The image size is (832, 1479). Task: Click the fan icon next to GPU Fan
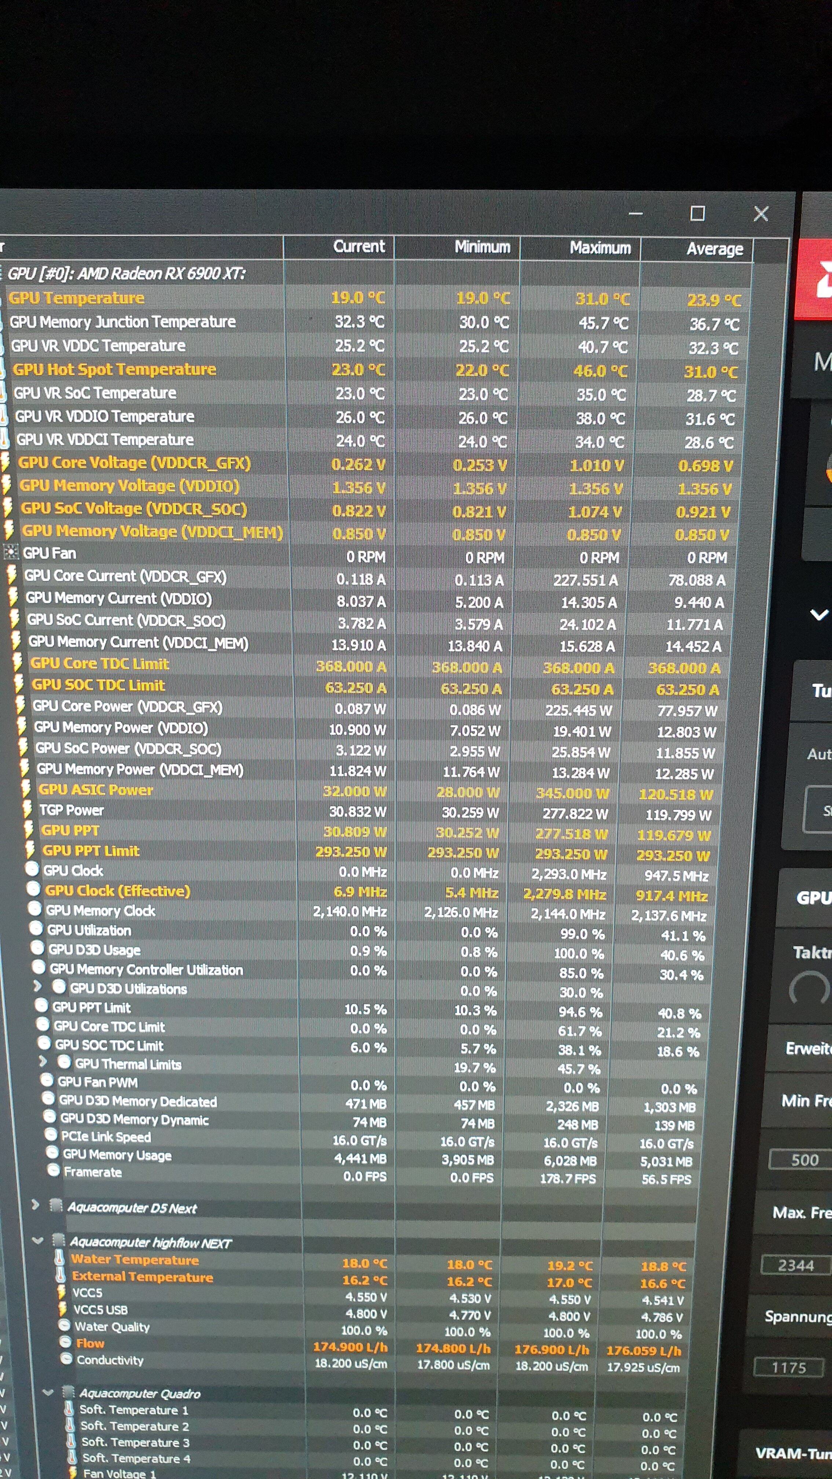[x=11, y=552]
